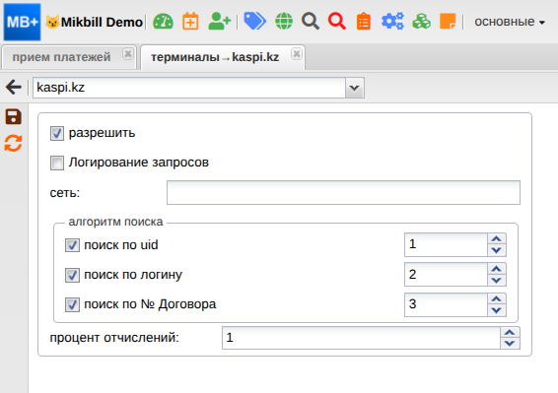Increase the поиск по uid priority value

(497, 238)
